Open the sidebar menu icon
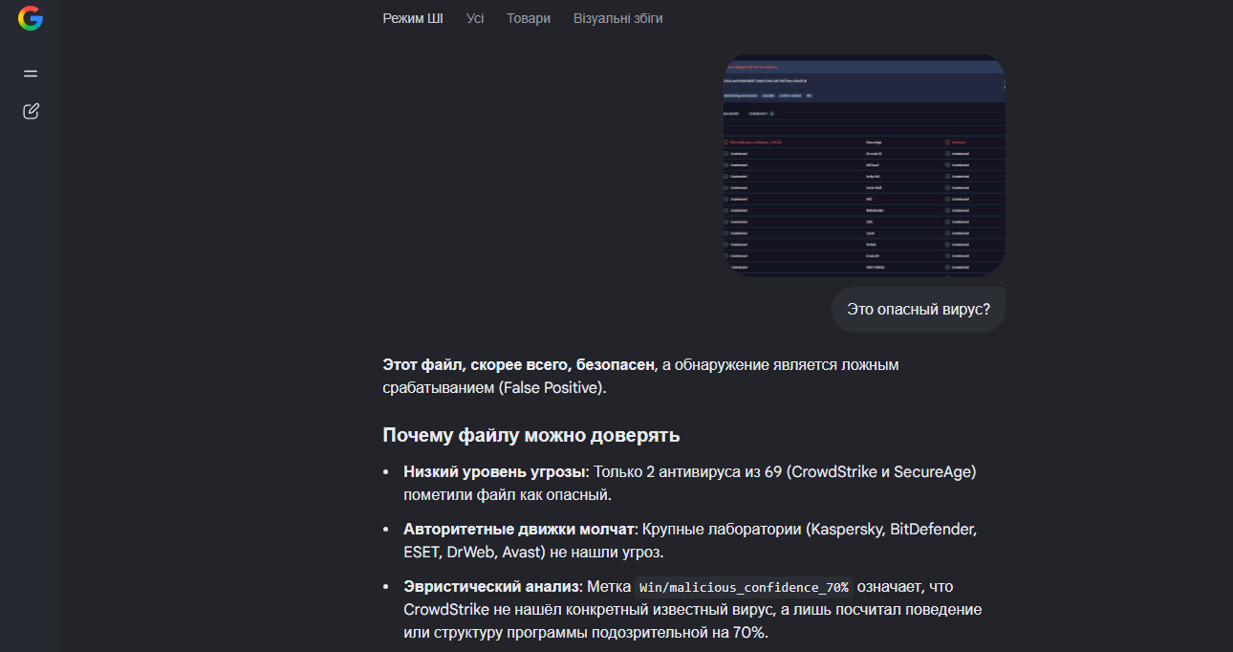The width and height of the screenshot is (1233, 652). [x=31, y=74]
